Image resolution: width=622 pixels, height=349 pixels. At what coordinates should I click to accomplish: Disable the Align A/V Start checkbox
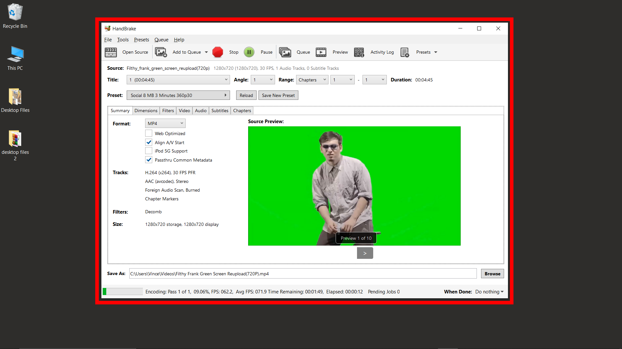pyautogui.click(x=149, y=142)
